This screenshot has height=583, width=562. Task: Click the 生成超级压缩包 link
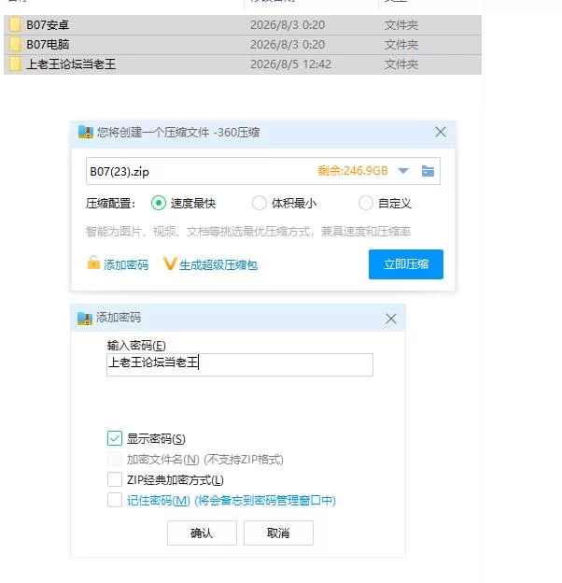[218, 264]
